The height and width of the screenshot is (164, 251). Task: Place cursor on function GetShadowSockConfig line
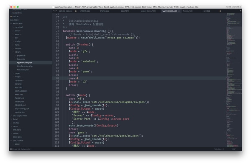click(x=88, y=31)
